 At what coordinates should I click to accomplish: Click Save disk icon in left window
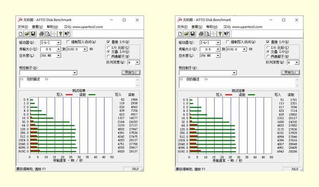pyautogui.click(x=33, y=34)
